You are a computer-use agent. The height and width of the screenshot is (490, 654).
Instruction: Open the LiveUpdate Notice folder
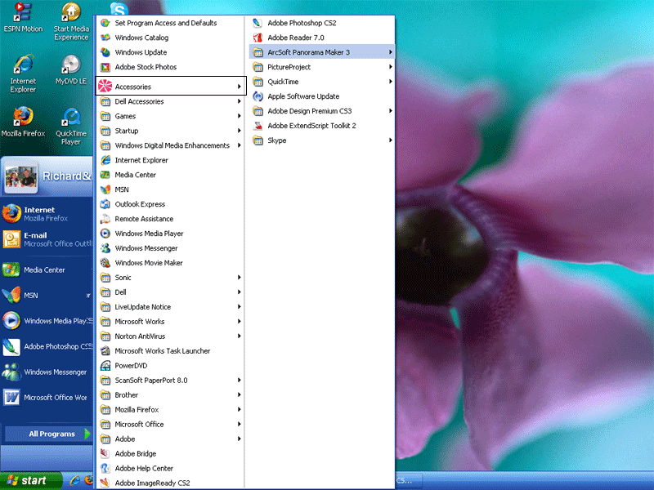pos(170,307)
